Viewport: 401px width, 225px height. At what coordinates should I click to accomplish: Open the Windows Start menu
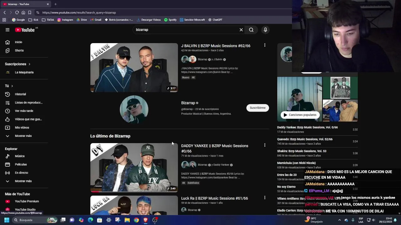point(7,220)
